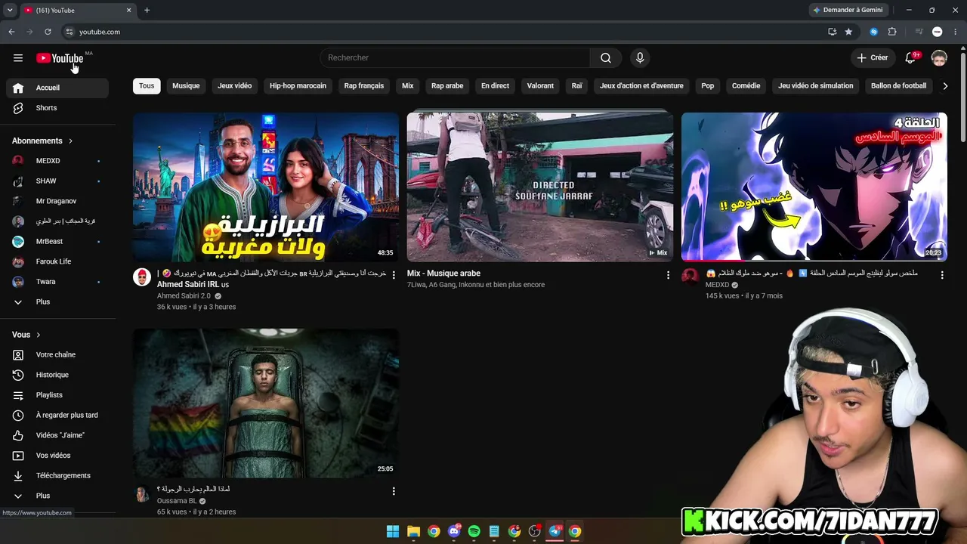The height and width of the screenshot is (544, 967).
Task: Select the Jeux vidéo filter chip
Action: pos(235,86)
